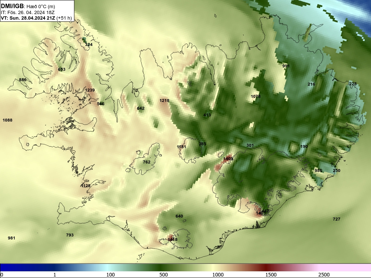Click the 1088 value over the sea
This screenshot has height=278, width=371.
(x=7, y=120)
